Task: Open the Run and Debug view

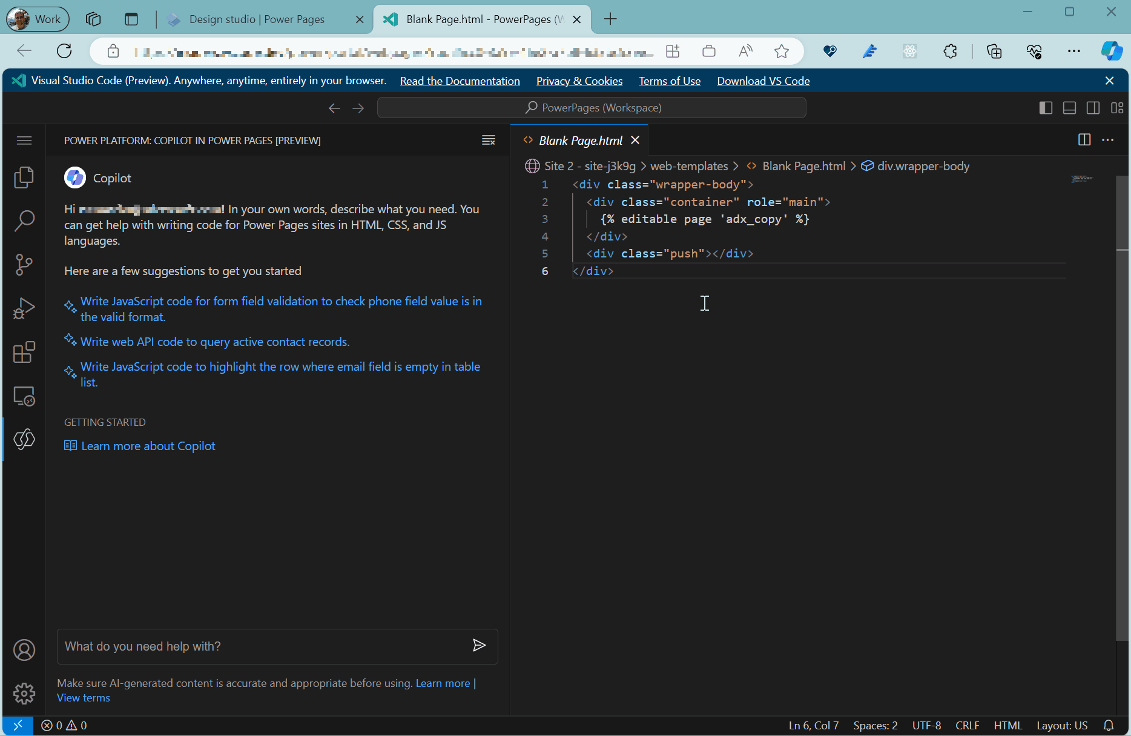Action: [24, 308]
